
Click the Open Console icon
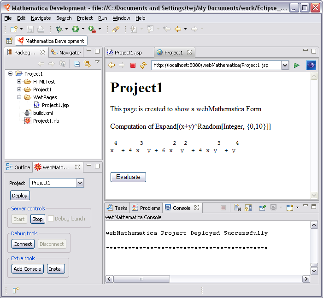pos(290,208)
